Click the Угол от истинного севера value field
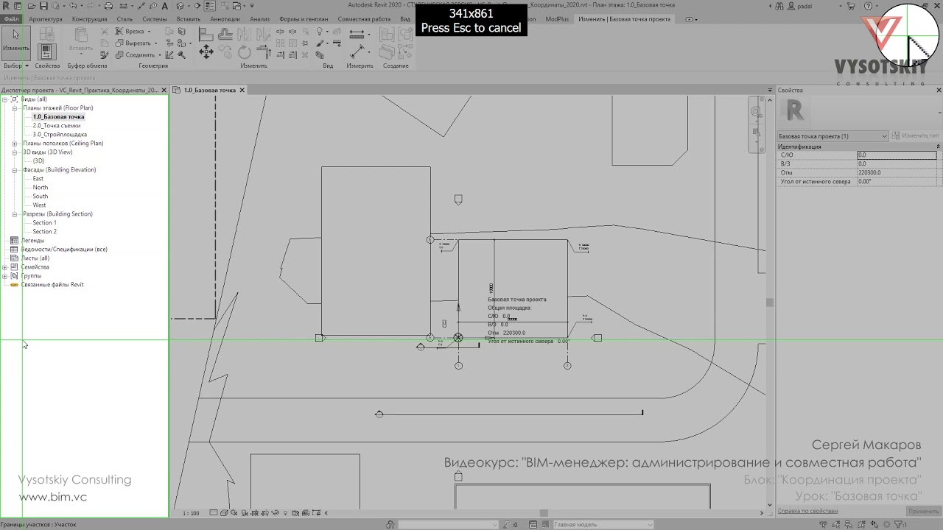Screen dimensions: 943x530 pos(897,182)
